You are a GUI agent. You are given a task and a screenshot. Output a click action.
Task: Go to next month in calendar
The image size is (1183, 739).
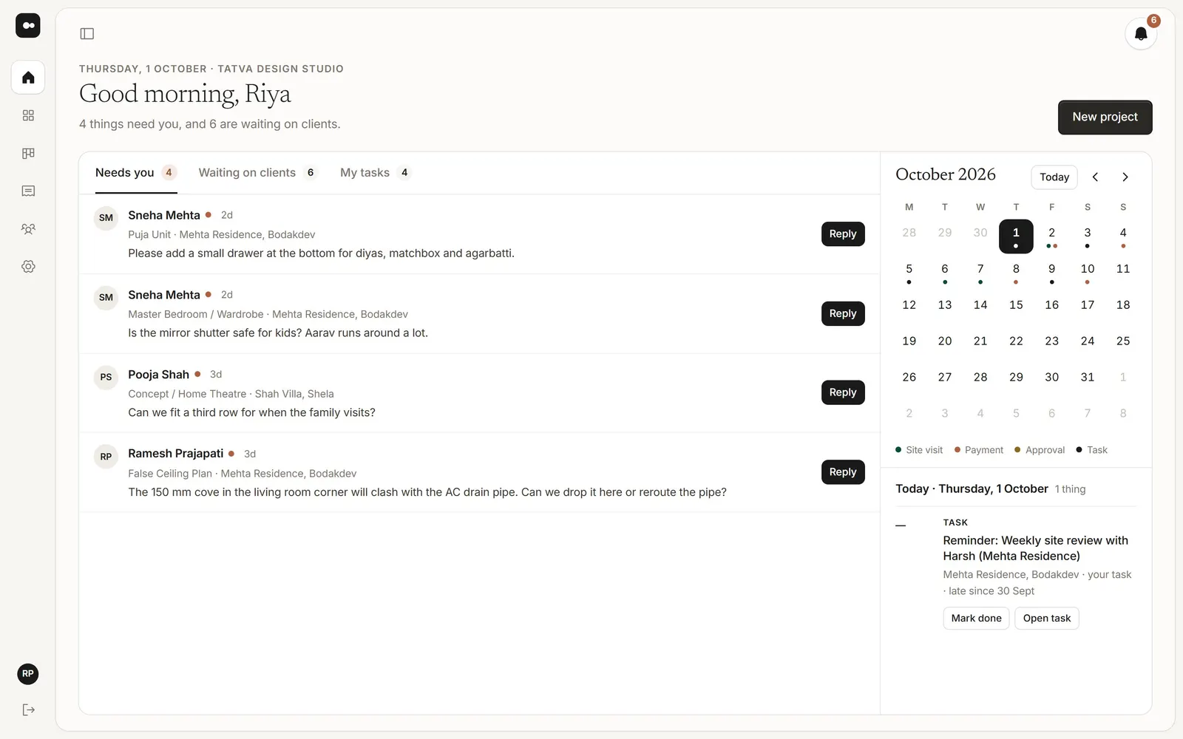coord(1125,177)
